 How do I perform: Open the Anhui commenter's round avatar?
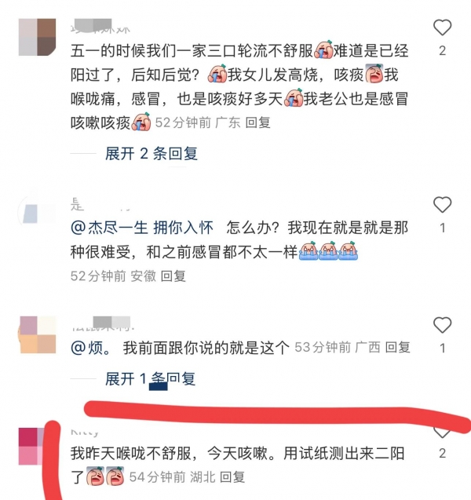pyautogui.click(x=35, y=212)
